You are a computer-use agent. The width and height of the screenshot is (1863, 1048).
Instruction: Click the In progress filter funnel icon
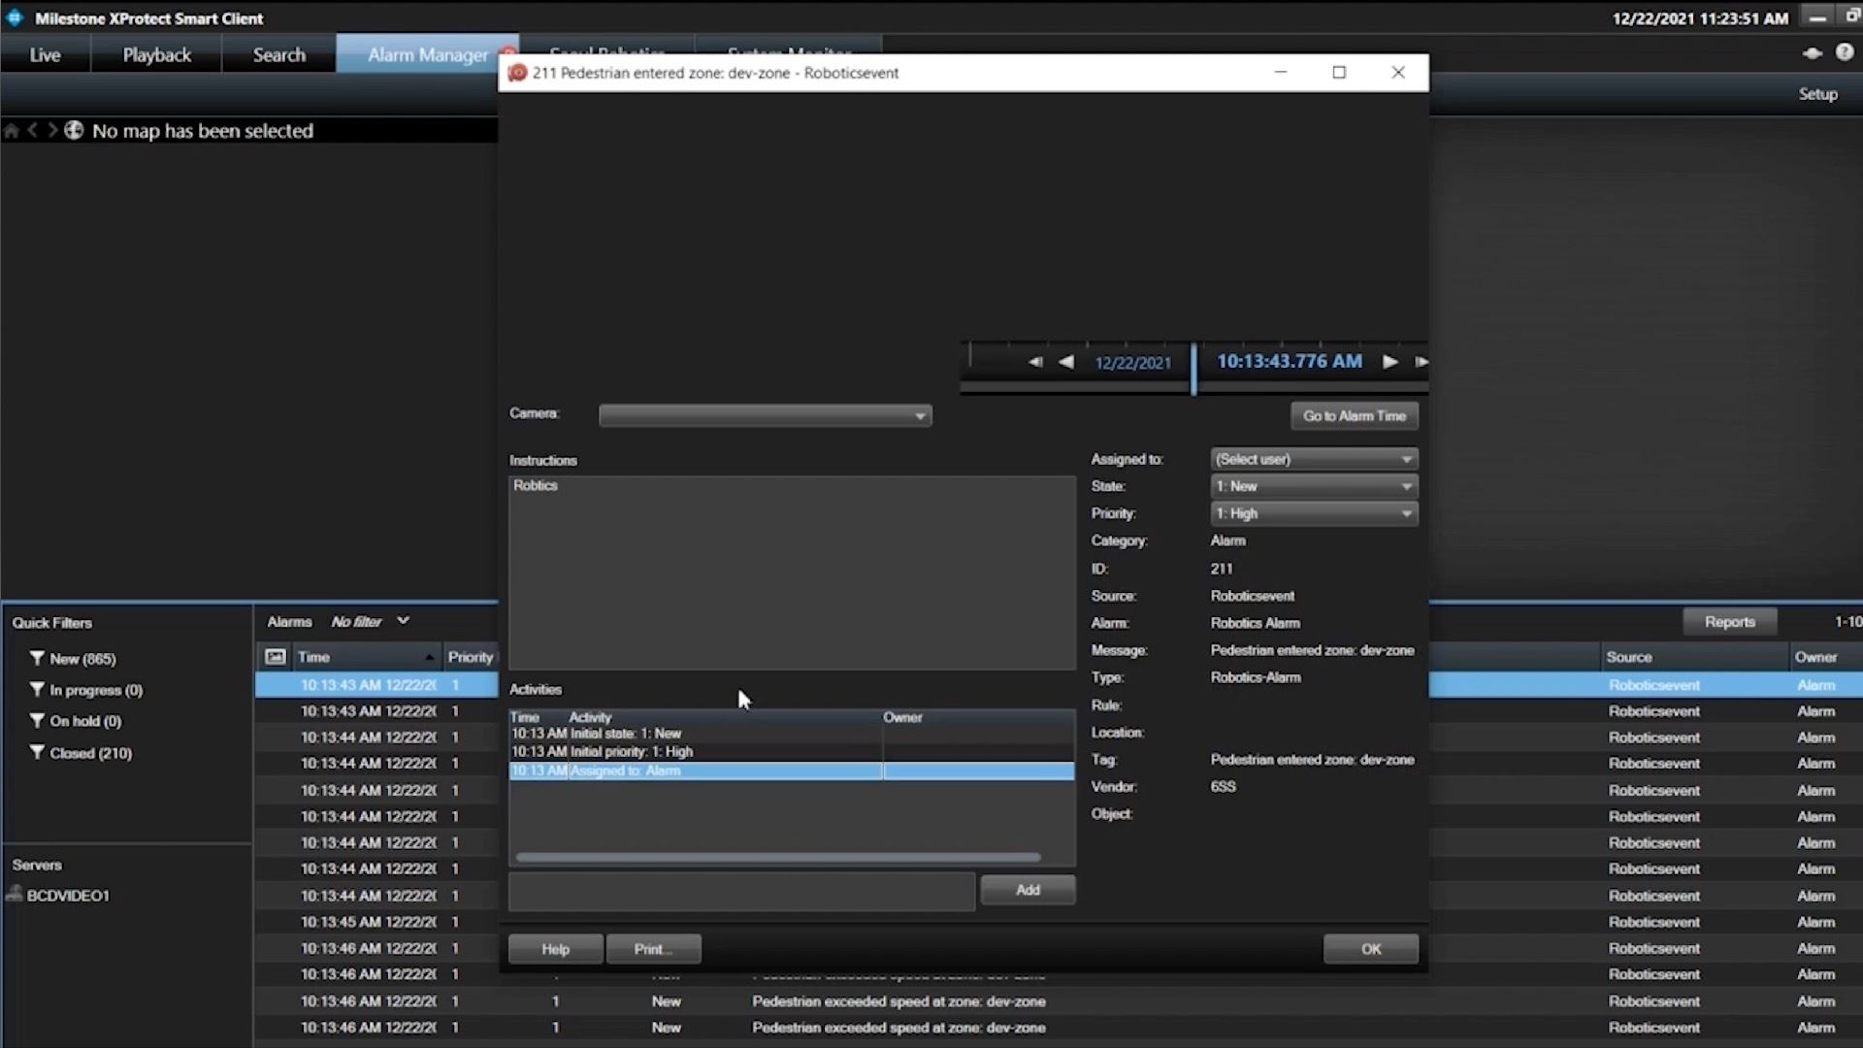tap(37, 689)
